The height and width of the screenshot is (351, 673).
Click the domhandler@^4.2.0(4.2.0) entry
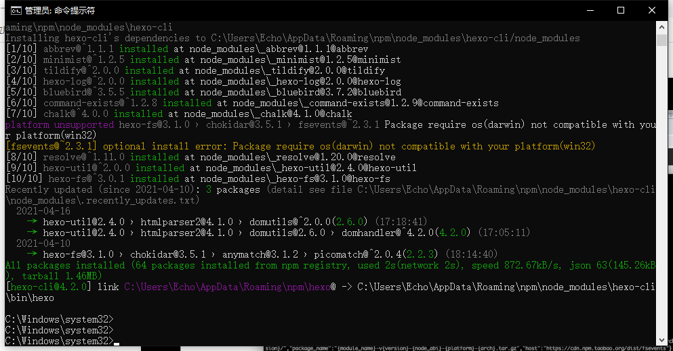(x=406, y=233)
